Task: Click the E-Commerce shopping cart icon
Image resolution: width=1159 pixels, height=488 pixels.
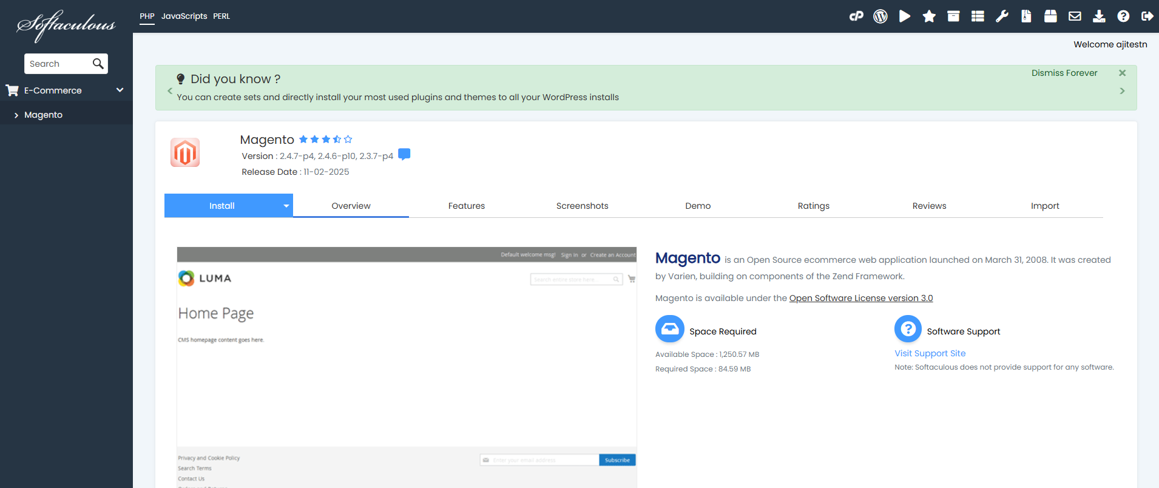Action: (12, 90)
